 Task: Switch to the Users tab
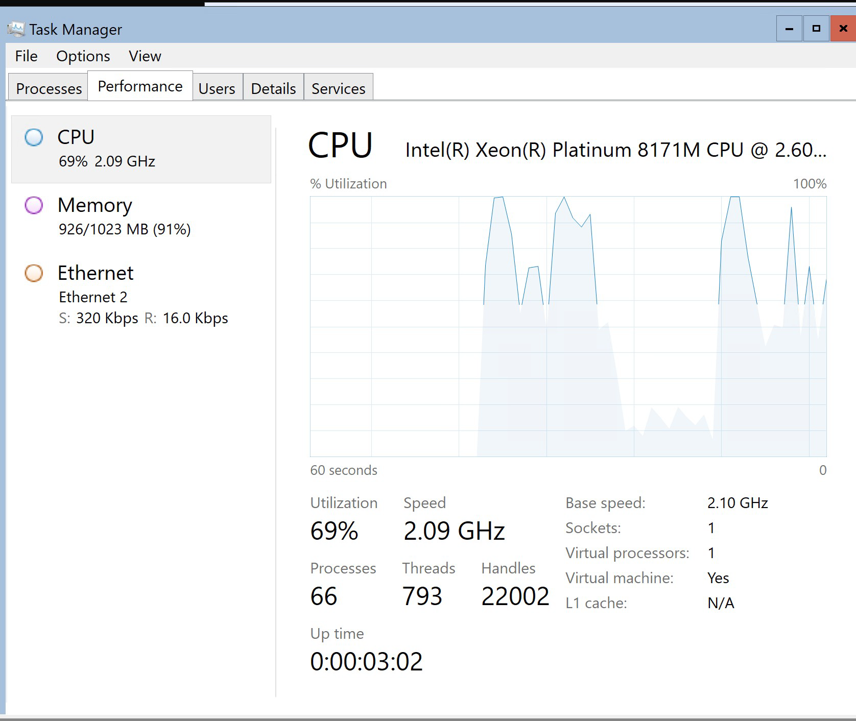click(x=217, y=88)
